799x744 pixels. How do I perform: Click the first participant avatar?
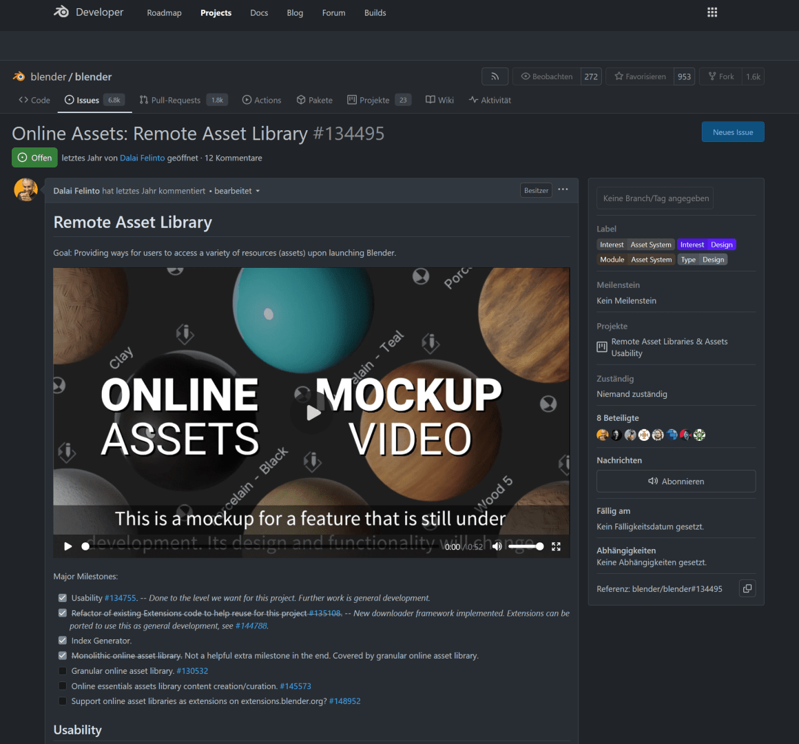[602, 435]
